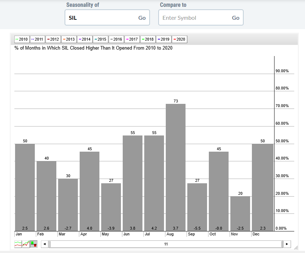Click the Jan label on the month axis
Viewport: 305px width, 253px height.
19,234
